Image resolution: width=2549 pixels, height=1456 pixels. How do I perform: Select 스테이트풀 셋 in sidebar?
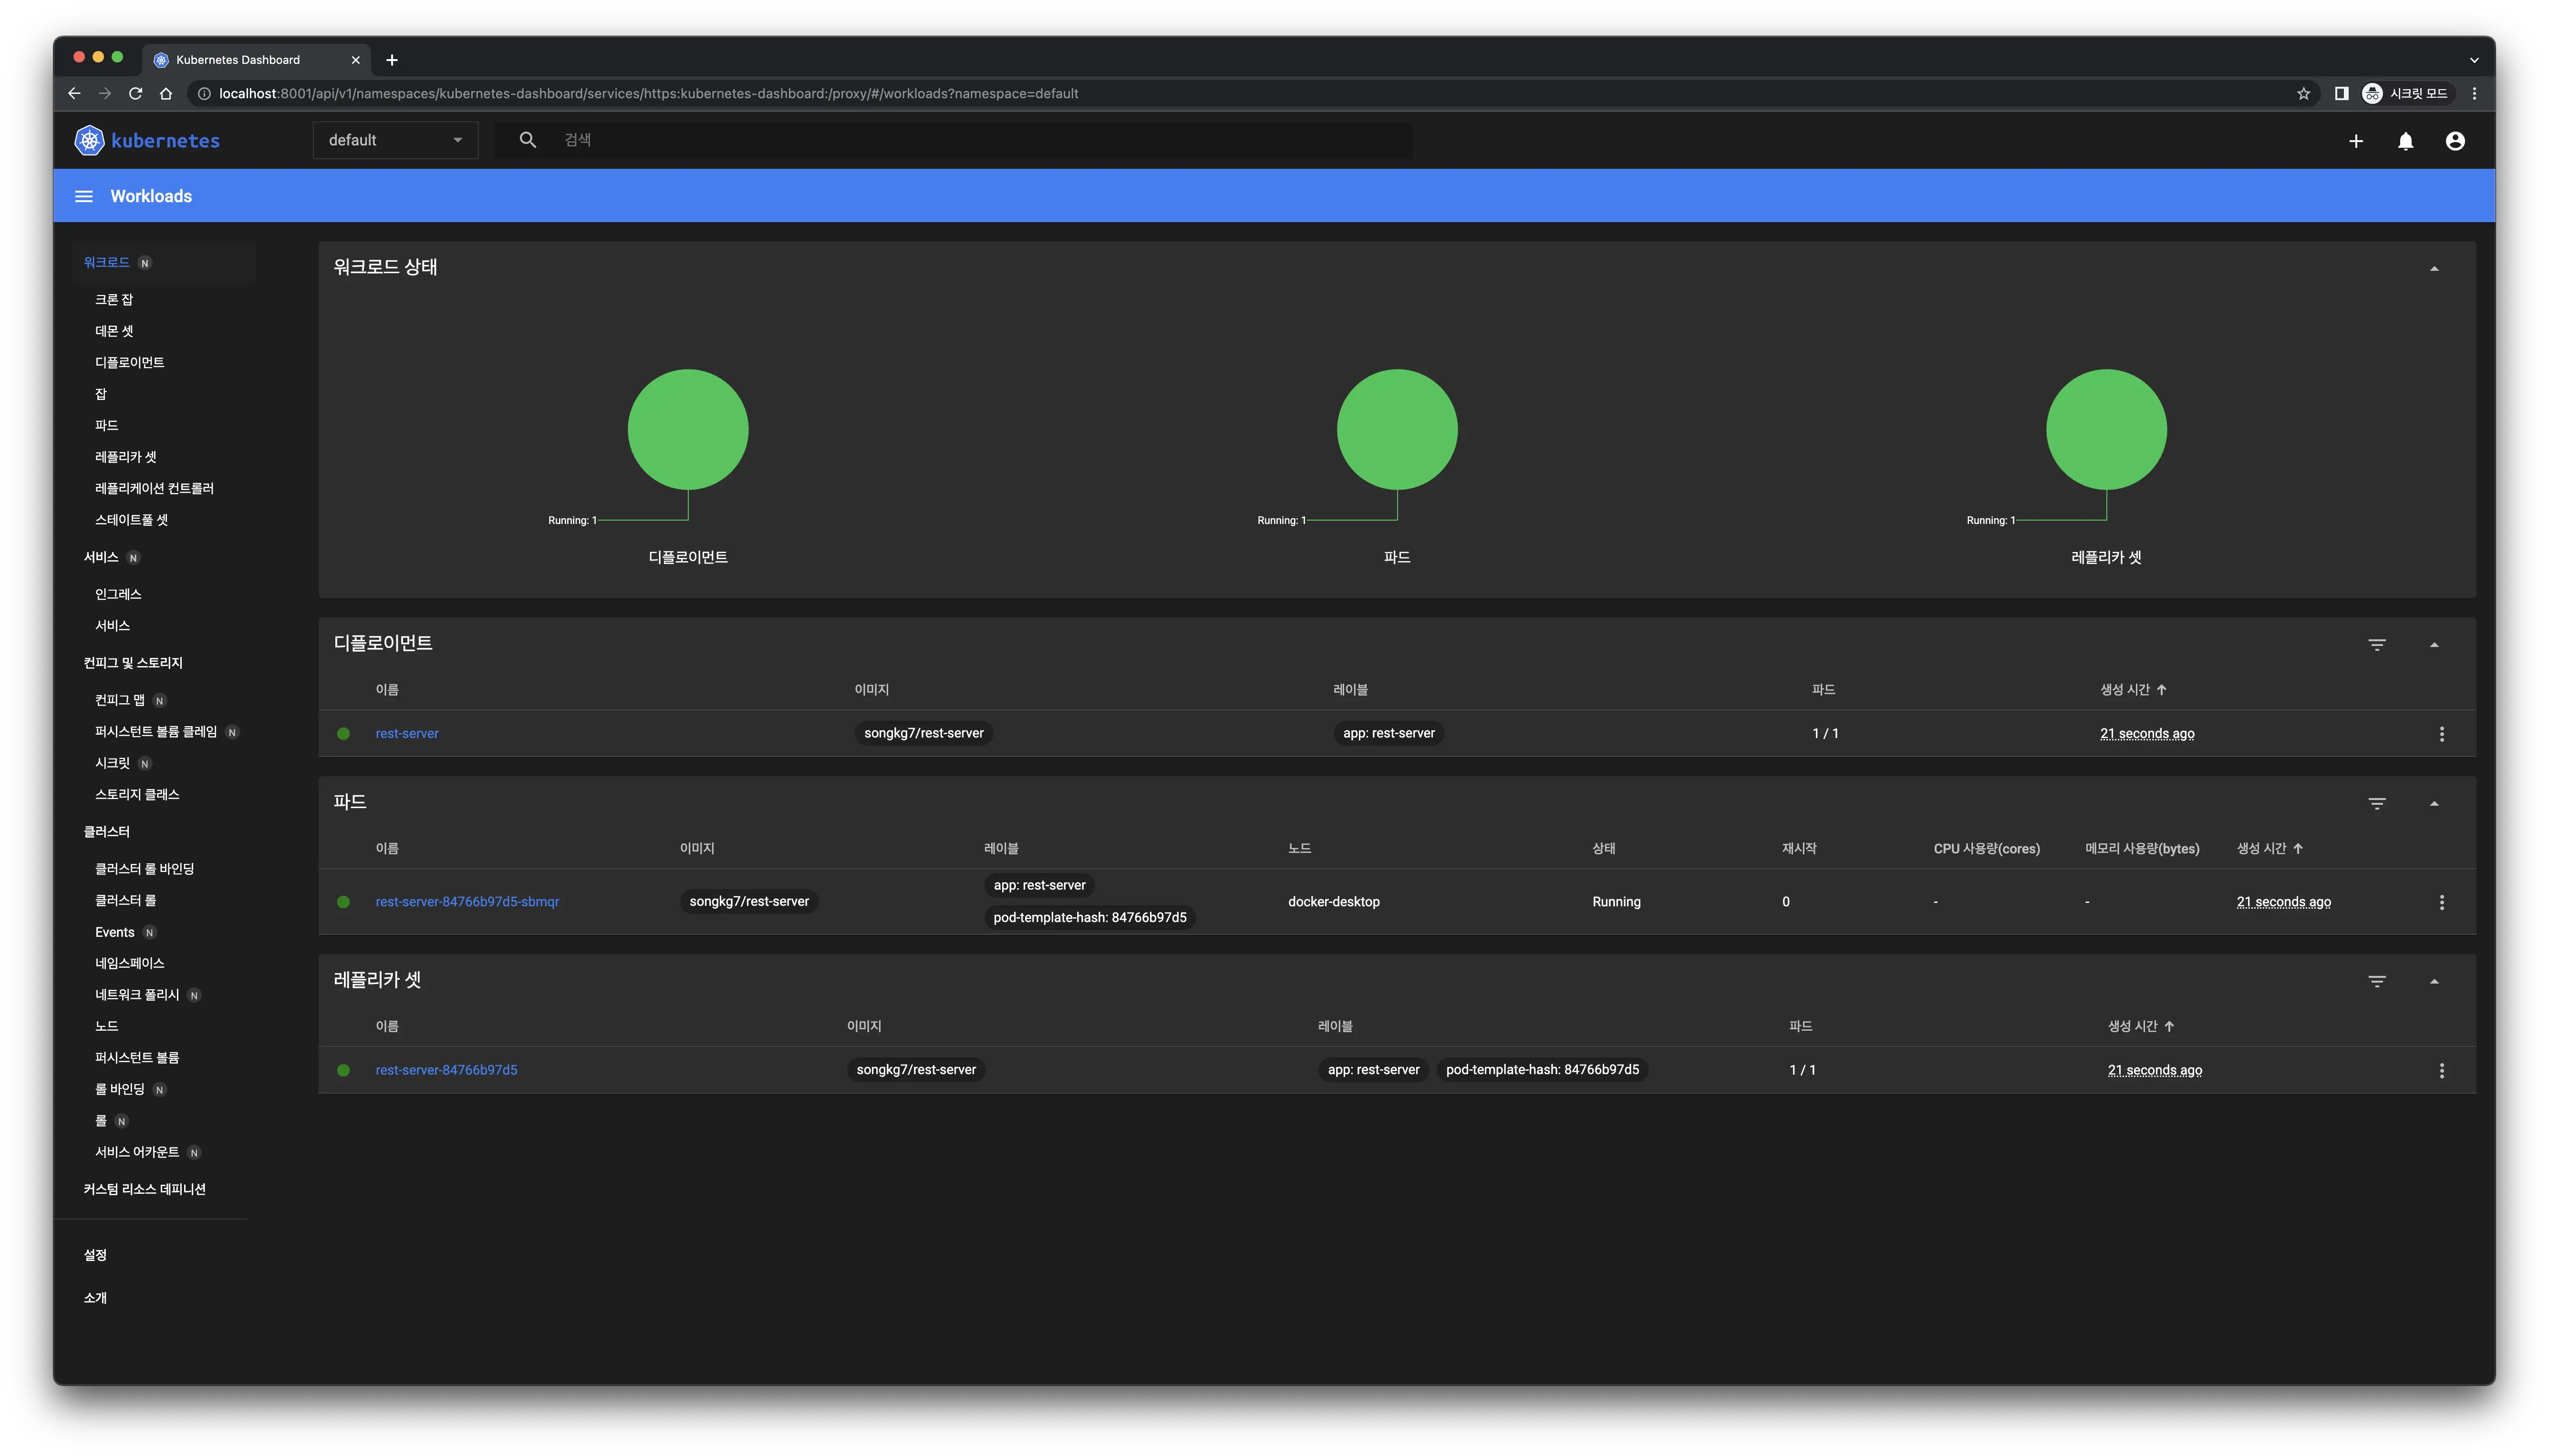click(131, 520)
